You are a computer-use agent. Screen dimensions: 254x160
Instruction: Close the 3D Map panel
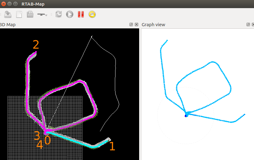(x=136, y=25)
